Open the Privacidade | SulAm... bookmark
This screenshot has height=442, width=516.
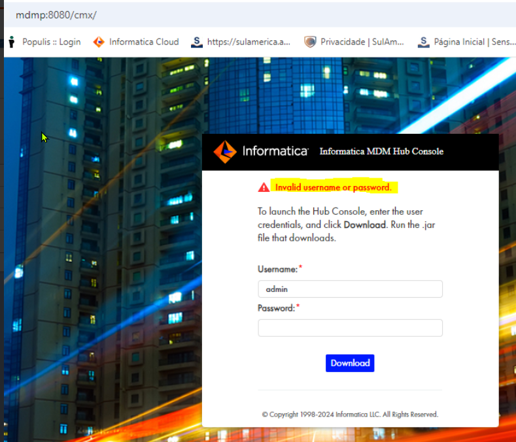tap(362, 42)
